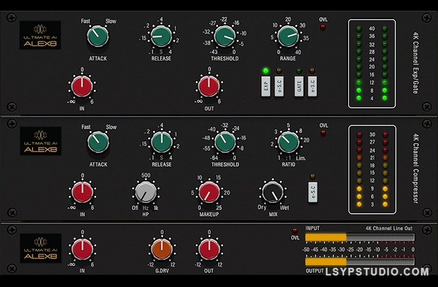Click the Compressor MAKEUP gain knob

(x=208, y=192)
